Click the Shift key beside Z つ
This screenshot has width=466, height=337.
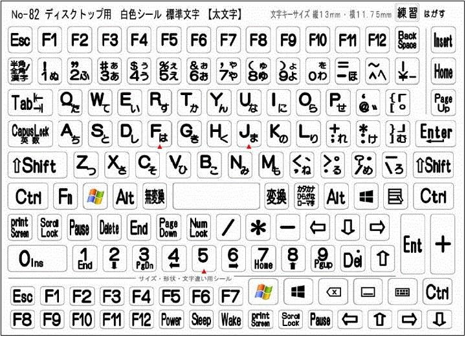tap(37, 165)
